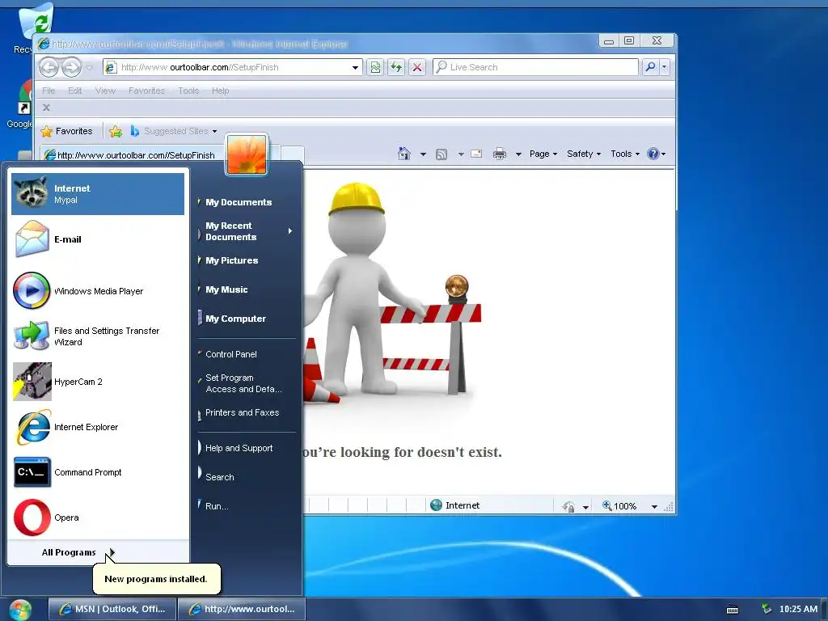Launch Opera browser

tap(98, 517)
